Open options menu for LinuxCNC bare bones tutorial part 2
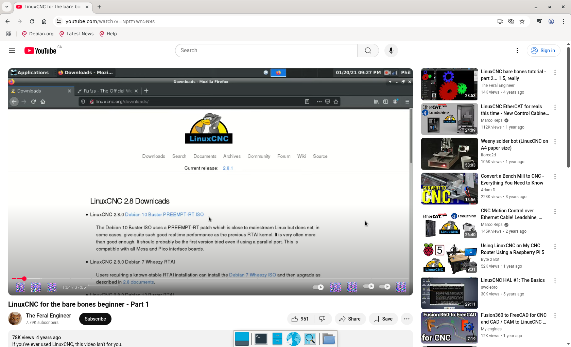 point(555,72)
